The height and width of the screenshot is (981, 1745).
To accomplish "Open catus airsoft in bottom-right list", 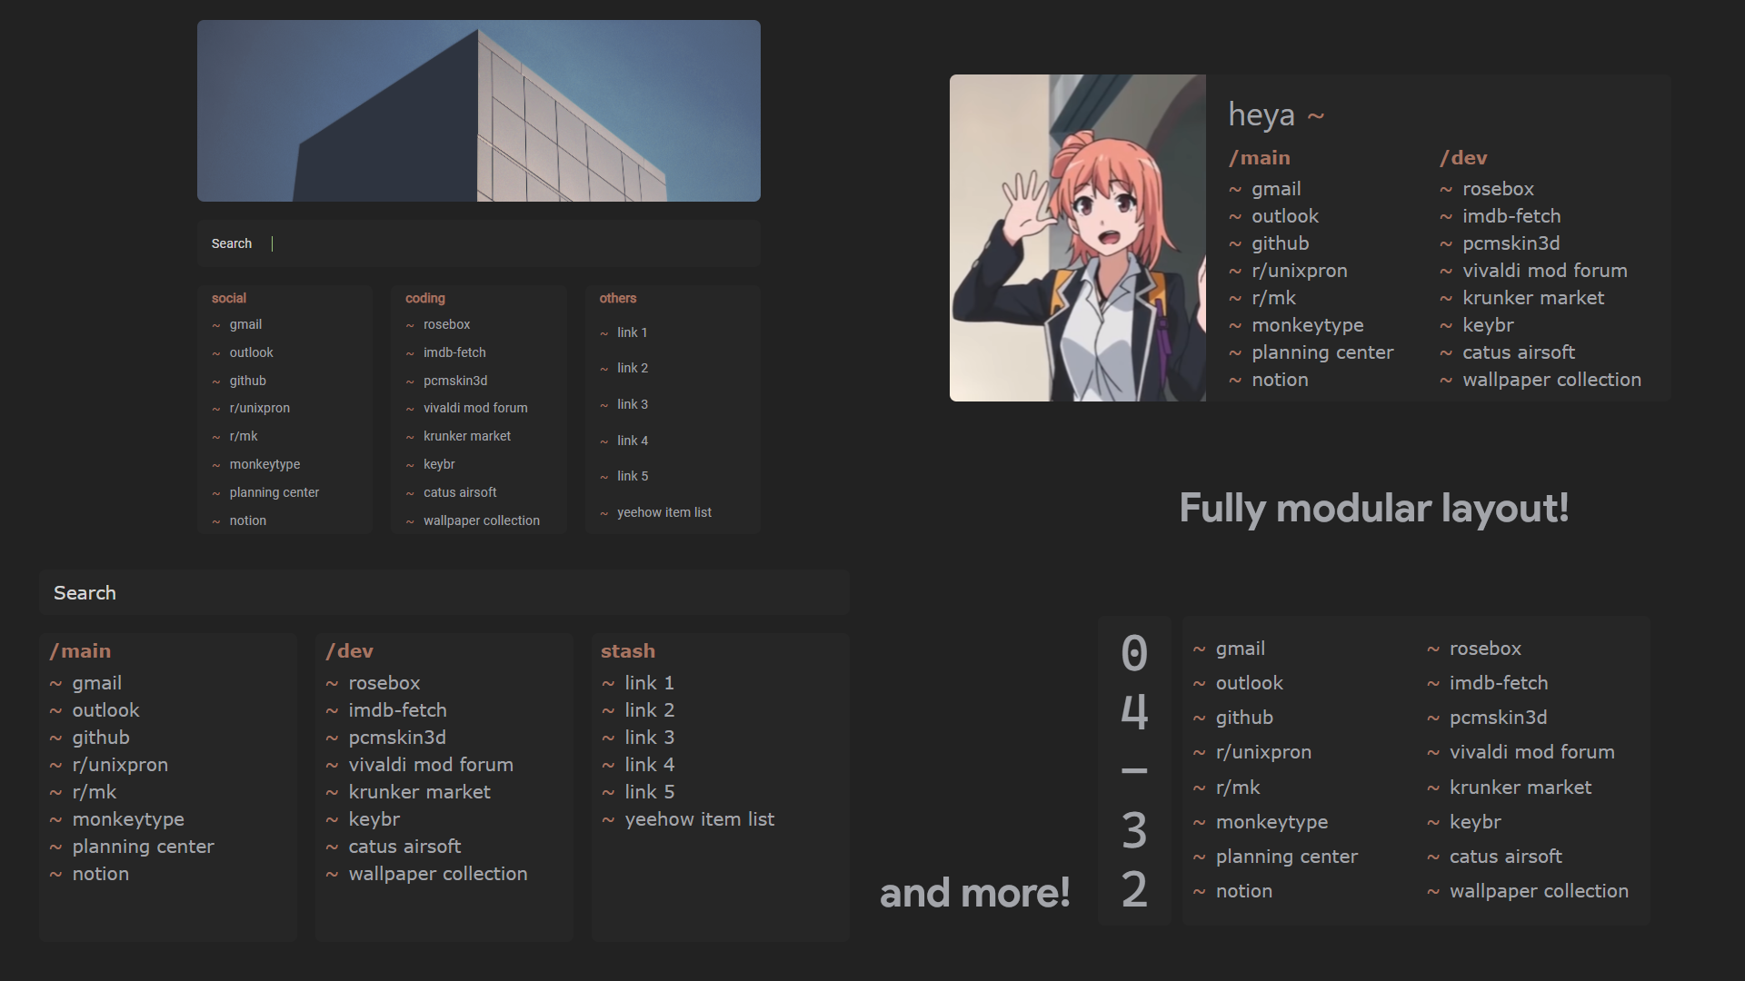I will point(1505,857).
